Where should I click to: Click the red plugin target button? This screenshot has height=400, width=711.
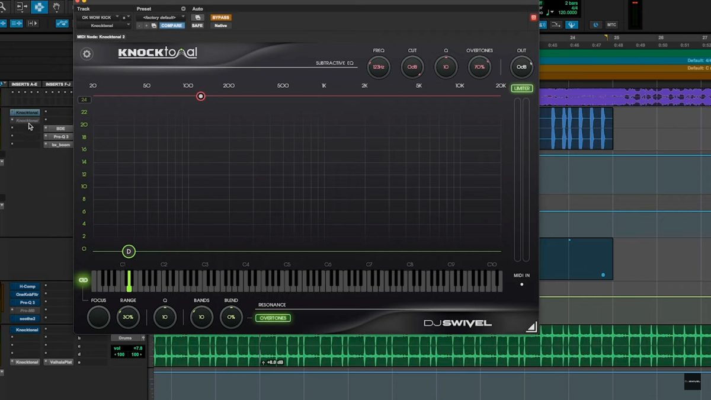[533, 17]
